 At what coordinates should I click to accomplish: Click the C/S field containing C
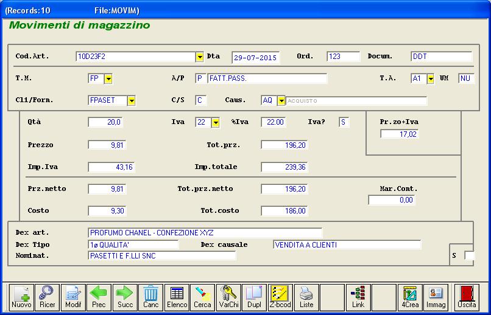click(x=200, y=100)
